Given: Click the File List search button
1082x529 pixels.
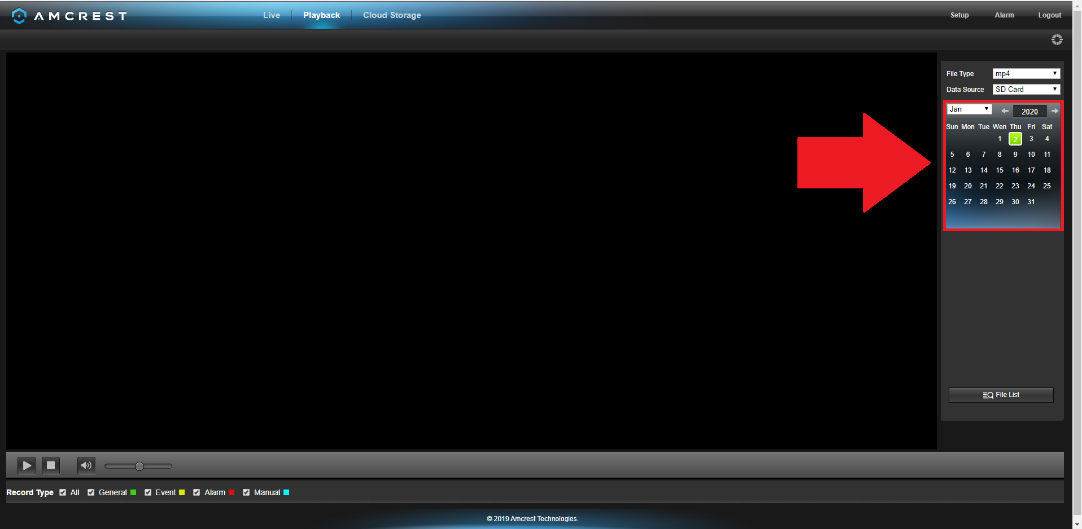Looking at the screenshot, I should point(1001,395).
